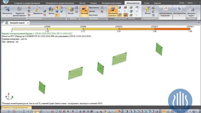Open the Варианты hammer tool
Screen dimensions: 201x113
[x=38, y=10]
